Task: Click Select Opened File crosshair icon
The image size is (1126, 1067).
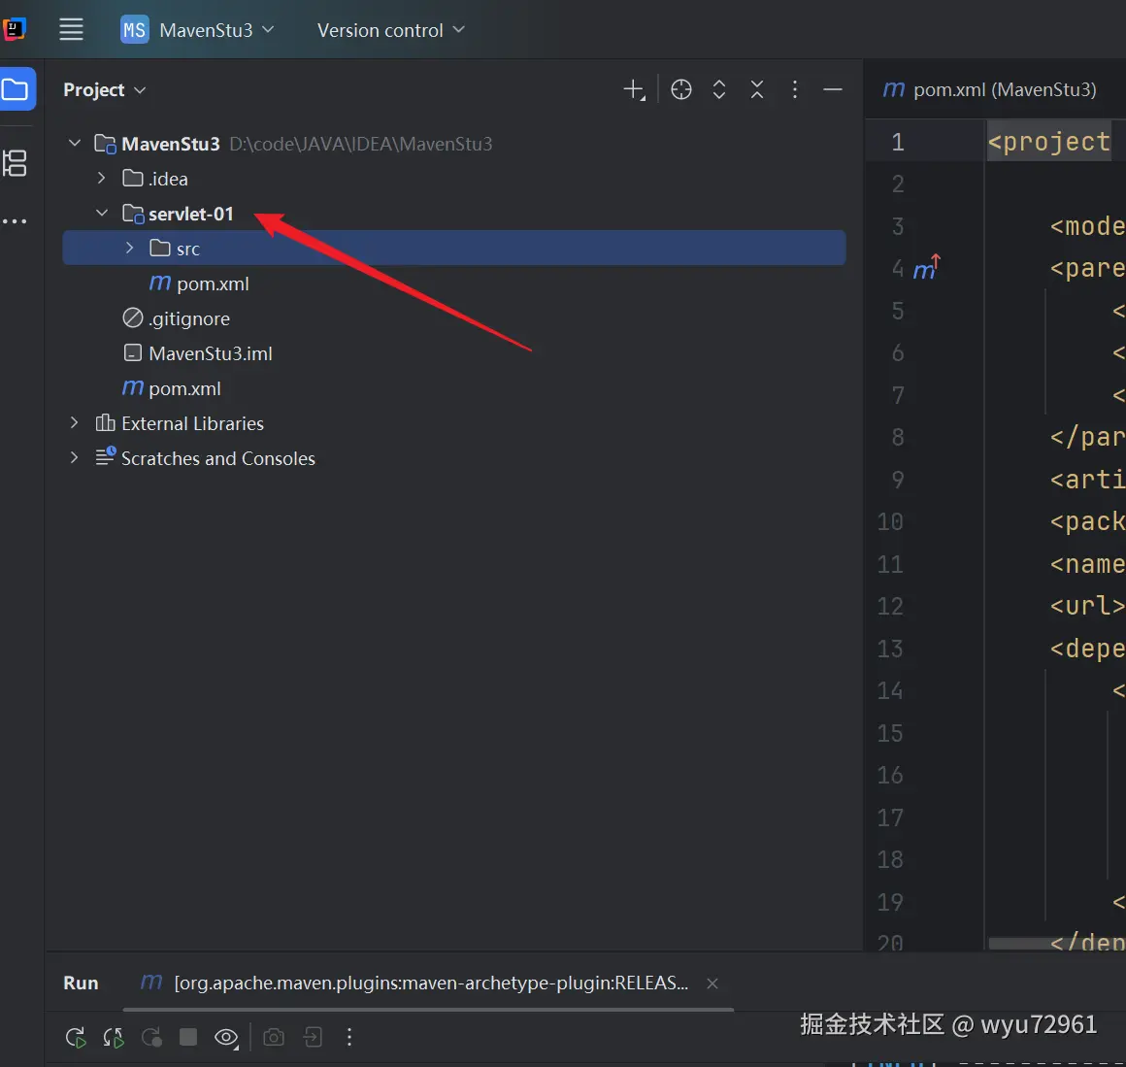Action: [680, 89]
